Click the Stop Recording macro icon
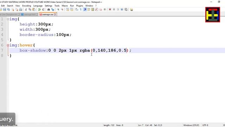This screenshot has height=127, width=225. 114,10
